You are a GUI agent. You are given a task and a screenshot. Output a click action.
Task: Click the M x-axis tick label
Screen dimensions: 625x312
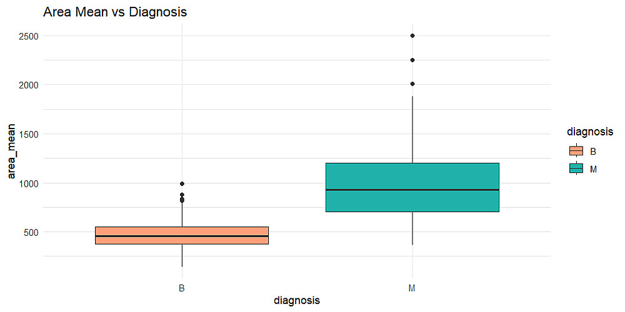click(x=412, y=288)
